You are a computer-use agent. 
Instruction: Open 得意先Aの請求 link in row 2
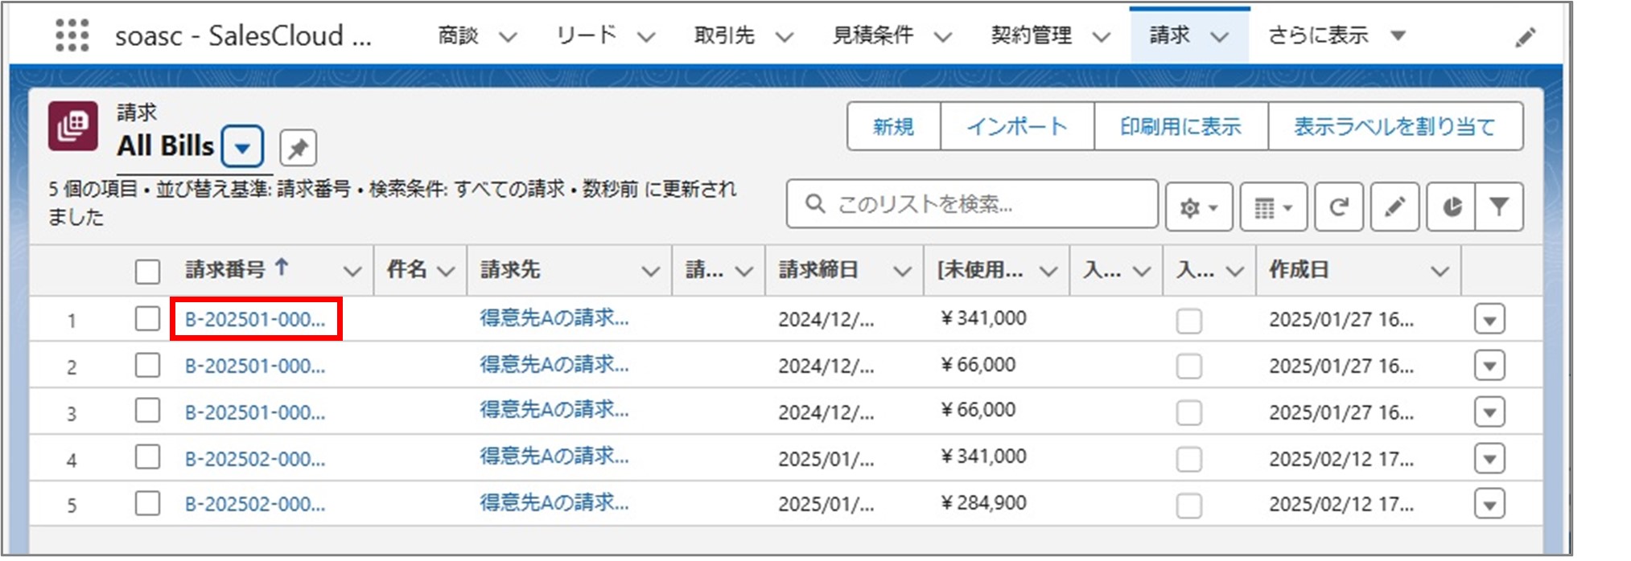[554, 364]
